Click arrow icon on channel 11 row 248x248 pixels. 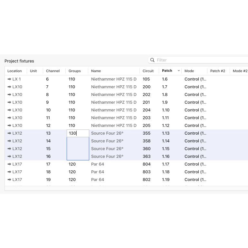[x=9, y=118]
